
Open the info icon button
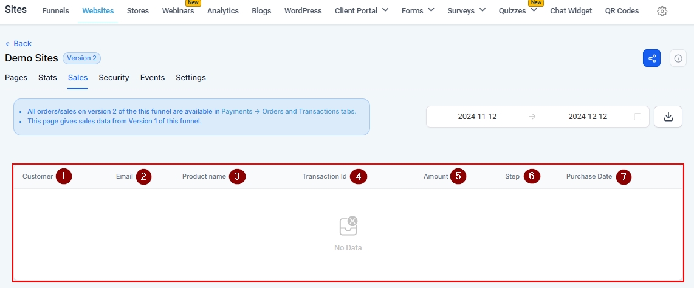coord(678,58)
